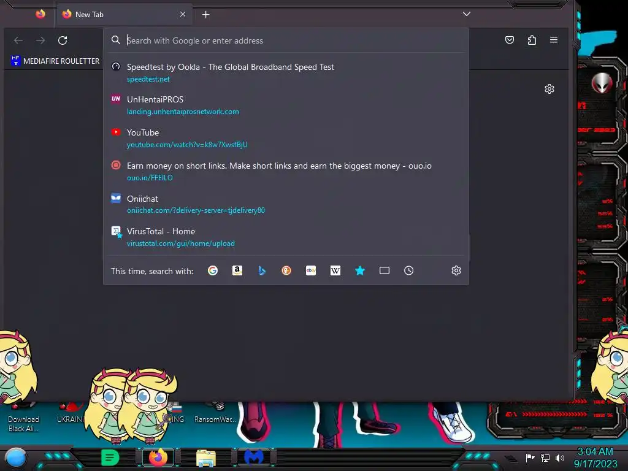Open the Firefox hamburger menu
This screenshot has width=628, height=471.
554,40
